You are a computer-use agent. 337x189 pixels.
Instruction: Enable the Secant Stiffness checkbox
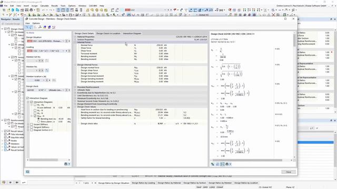[32, 124]
